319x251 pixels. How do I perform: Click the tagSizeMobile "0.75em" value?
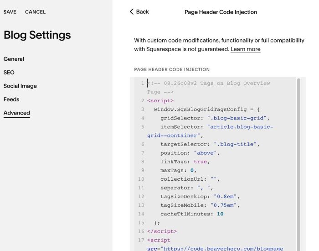pyautogui.click(x=224, y=205)
